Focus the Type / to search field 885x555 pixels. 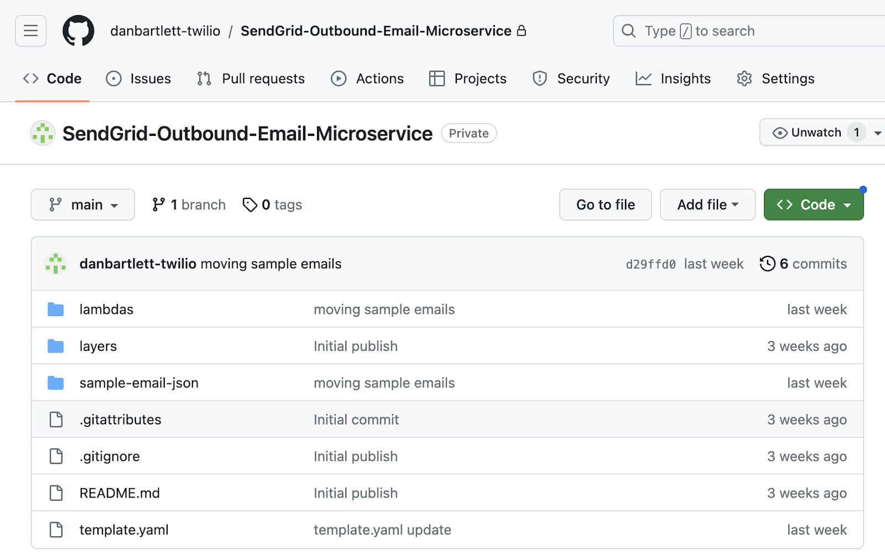click(749, 31)
